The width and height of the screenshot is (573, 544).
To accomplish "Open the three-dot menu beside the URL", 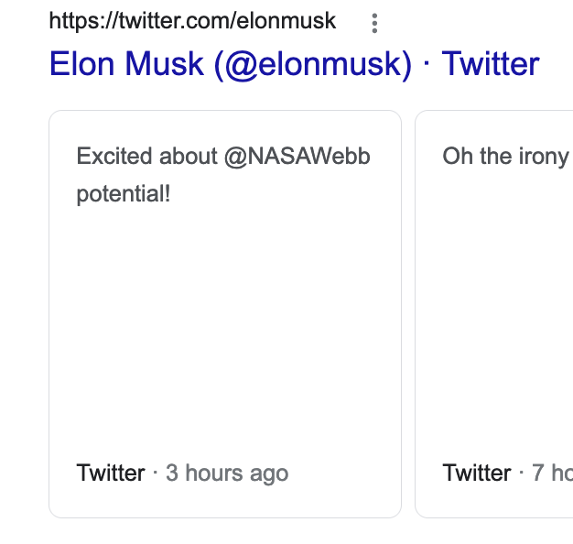I will click(x=374, y=24).
